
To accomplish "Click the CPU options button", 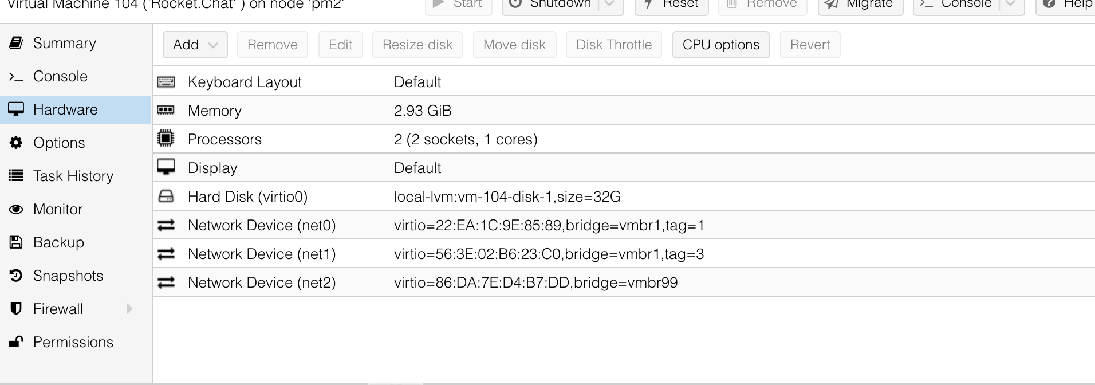I will pyautogui.click(x=720, y=44).
